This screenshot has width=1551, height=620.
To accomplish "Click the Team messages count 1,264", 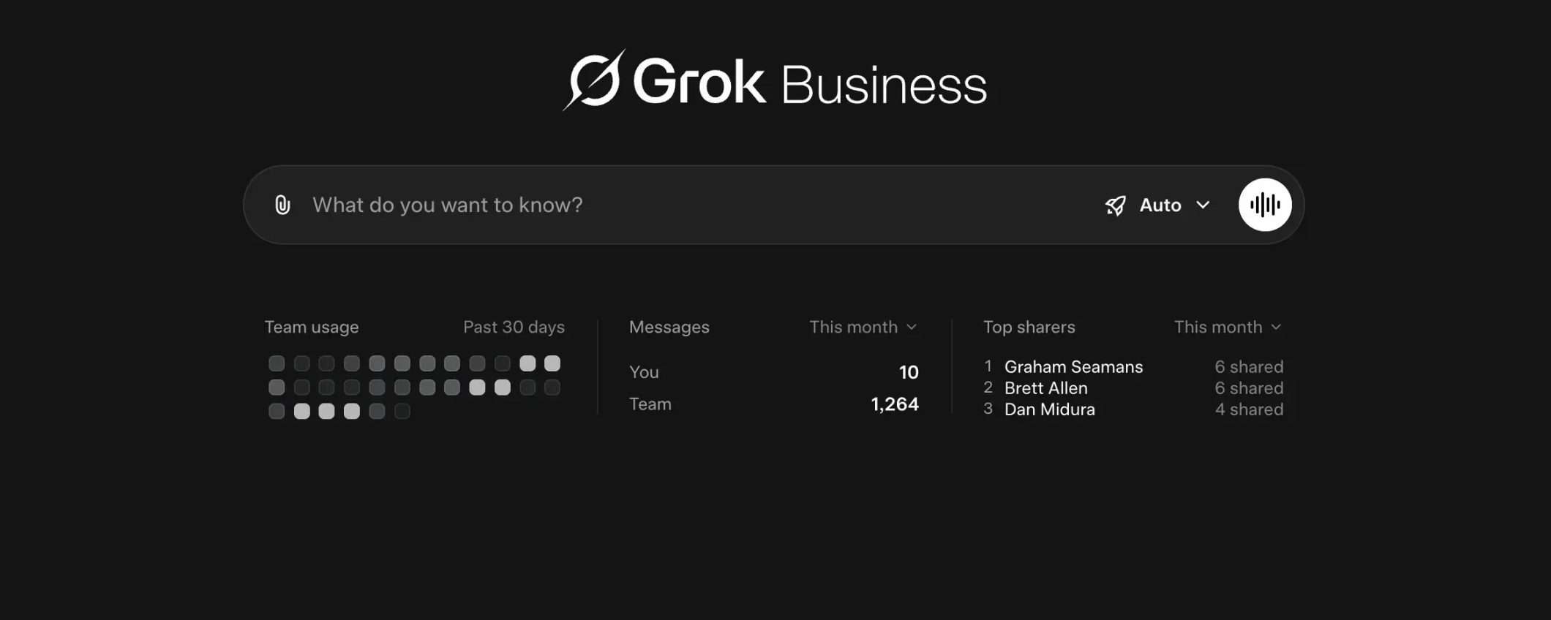I will coord(894,404).
